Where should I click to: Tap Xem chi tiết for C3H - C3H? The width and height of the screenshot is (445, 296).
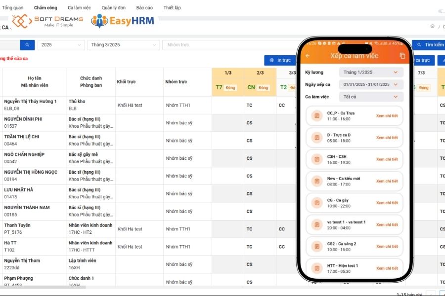pos(387,159)
